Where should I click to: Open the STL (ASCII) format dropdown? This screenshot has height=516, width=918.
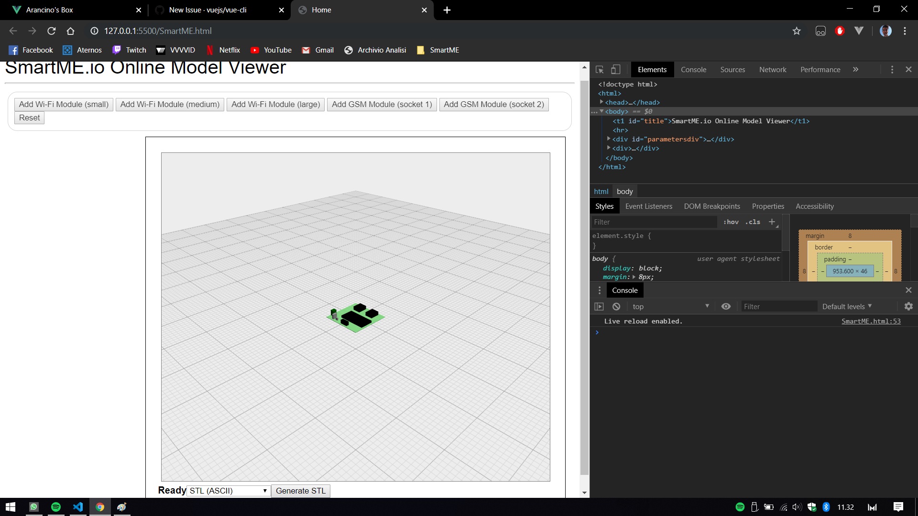pos(228,491)
